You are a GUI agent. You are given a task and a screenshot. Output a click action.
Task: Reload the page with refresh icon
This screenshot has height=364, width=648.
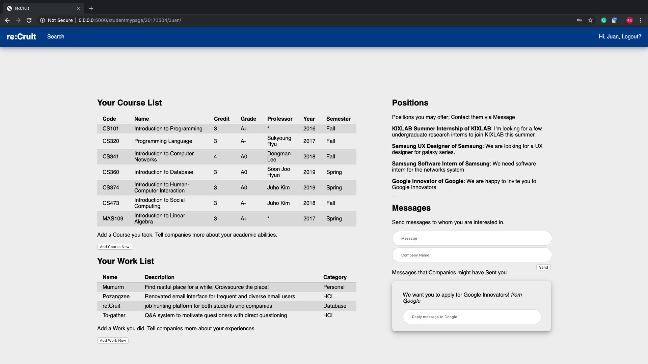29,20
